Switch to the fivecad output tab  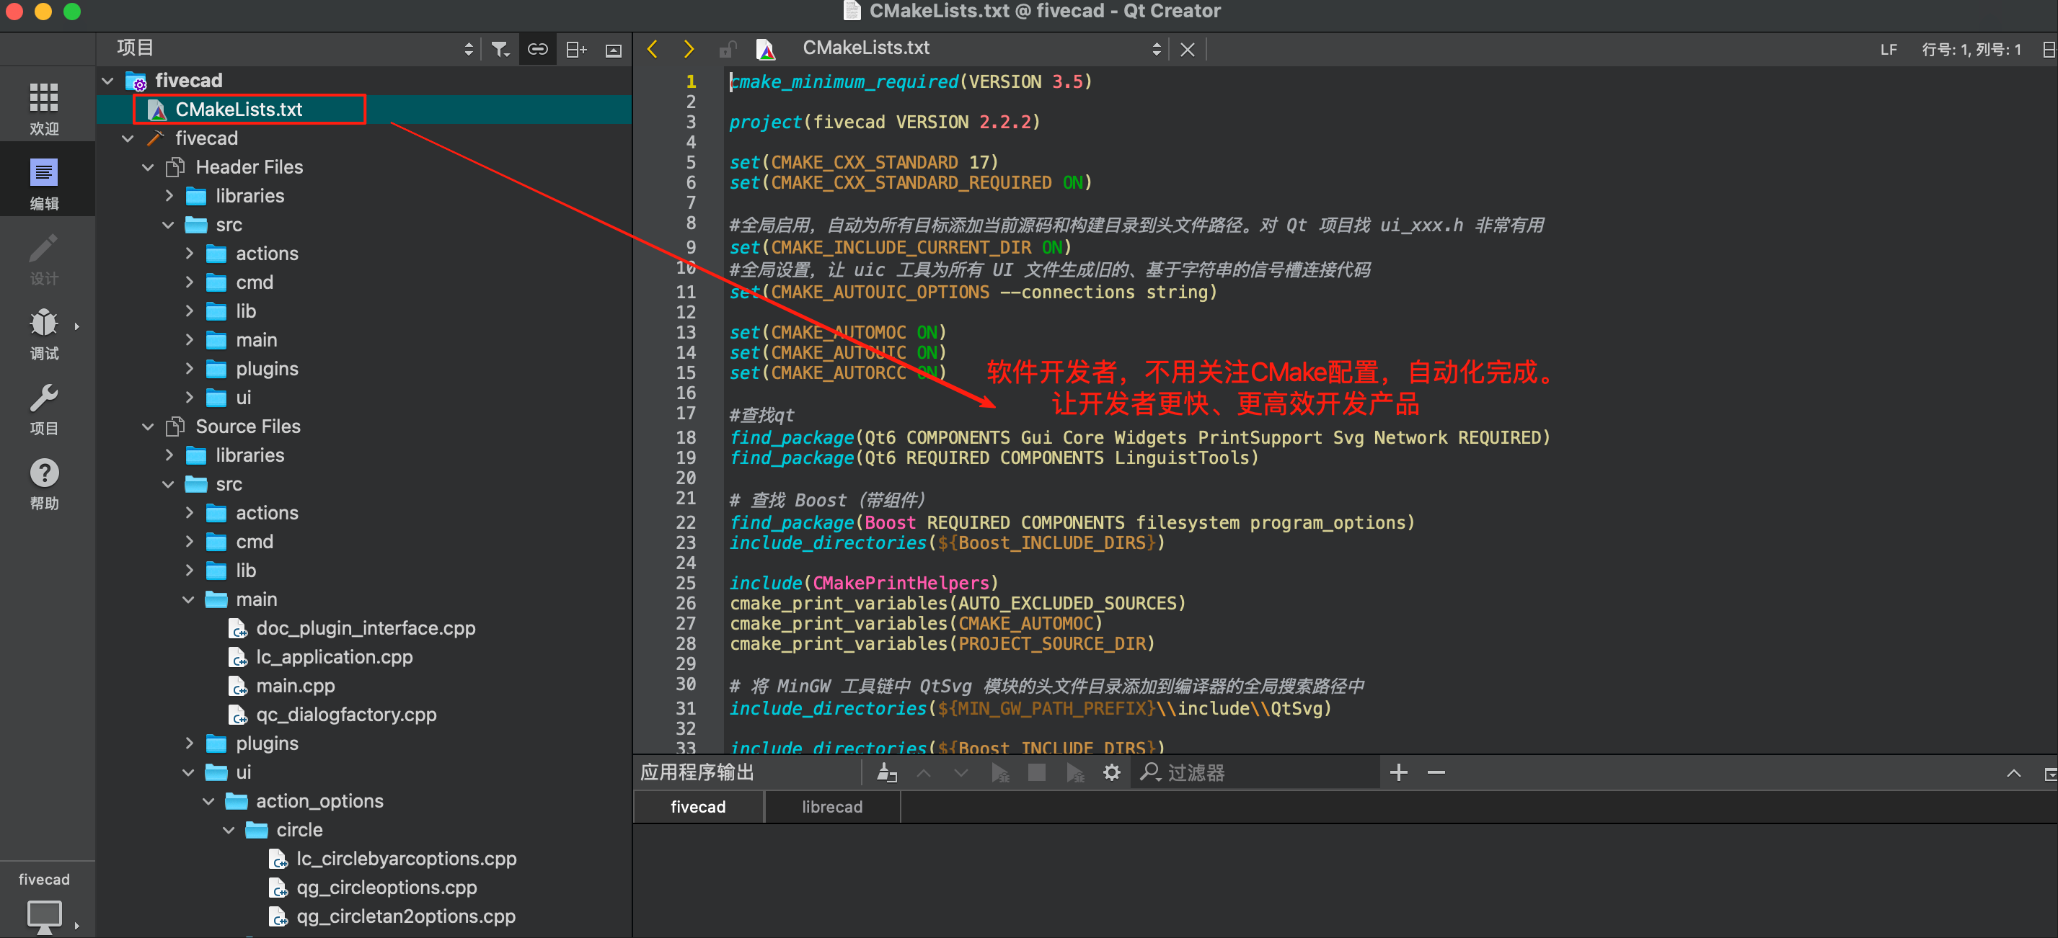coord(697,806)
